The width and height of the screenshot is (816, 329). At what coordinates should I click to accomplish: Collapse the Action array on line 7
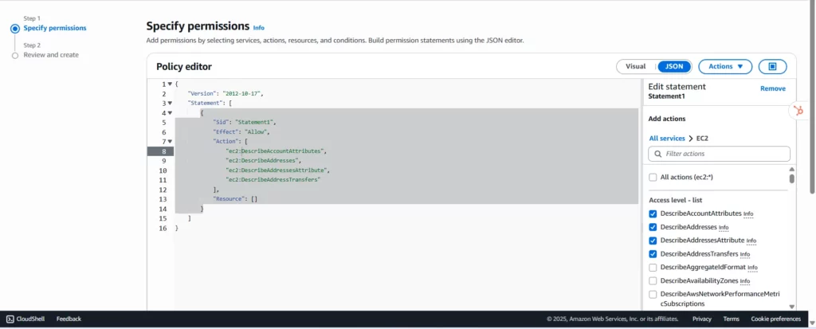click(170, 142)
